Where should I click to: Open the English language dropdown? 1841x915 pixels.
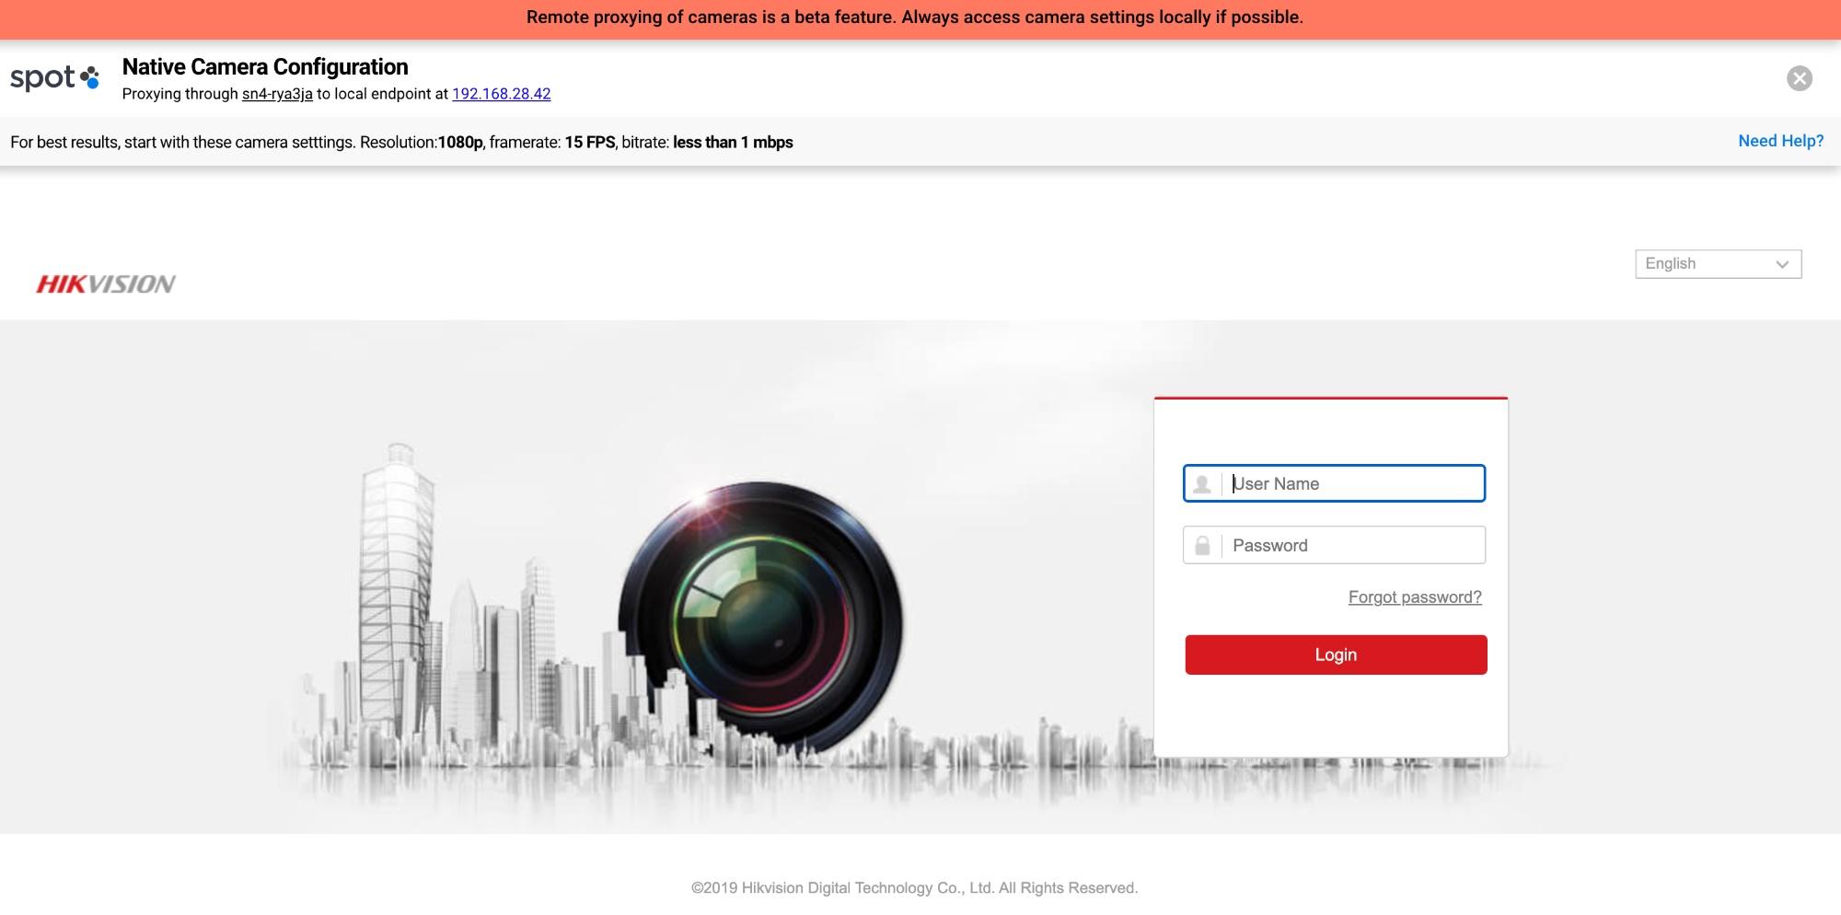pyautogui.click(x=1718, y=264)
